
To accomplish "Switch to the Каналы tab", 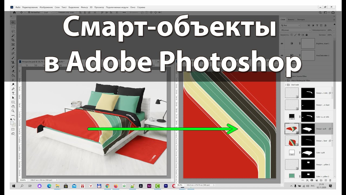I will [291, 19].
